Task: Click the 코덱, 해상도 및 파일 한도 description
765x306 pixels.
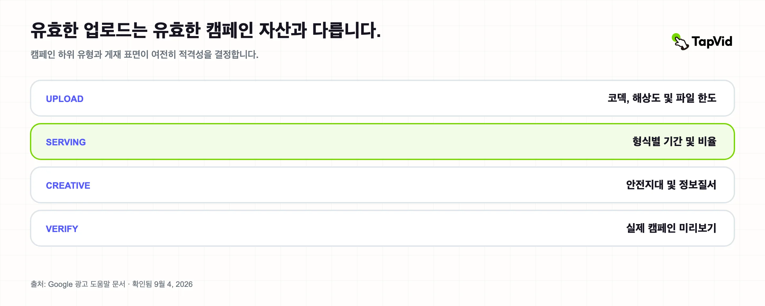Action: tap(662, 98)
